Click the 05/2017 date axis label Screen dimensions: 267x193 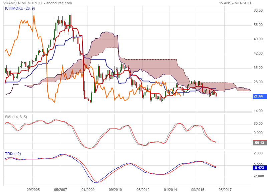[x=225, y=190]
